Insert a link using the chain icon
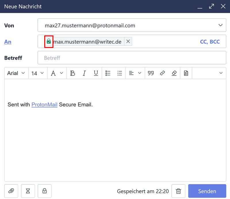 [x=162, y=73]
